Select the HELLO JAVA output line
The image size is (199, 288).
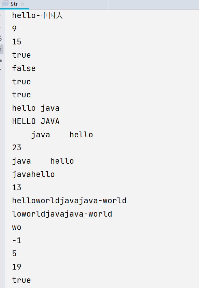click(35, 121)
